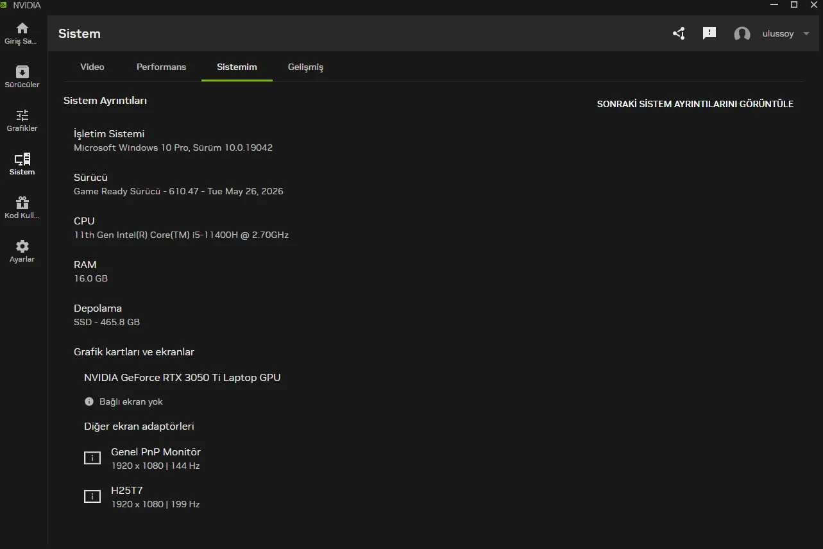Open the Giriş Sayfası home icon
This screenshot has width=823, height=549.
pos(22,28)
